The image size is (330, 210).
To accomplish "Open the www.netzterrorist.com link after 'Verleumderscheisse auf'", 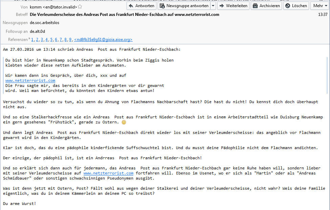I will (108, 173).
